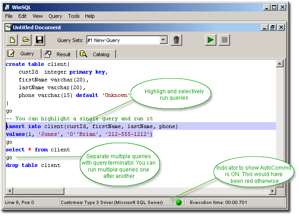
Task: Open the Query menu
Action: [55, 16]
